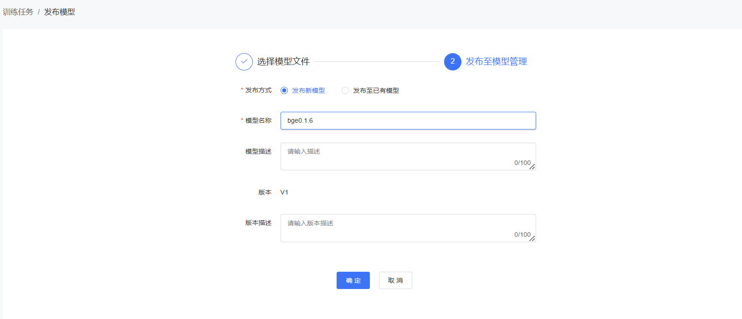Click the 模型名称 field label
This screenshot has height=319, width=742.
click(x=258, y=121)
